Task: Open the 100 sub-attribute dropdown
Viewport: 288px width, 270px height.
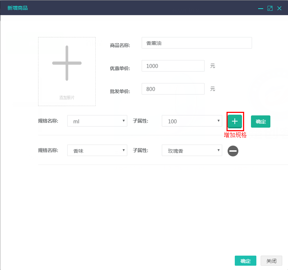Action: [192, 121]
